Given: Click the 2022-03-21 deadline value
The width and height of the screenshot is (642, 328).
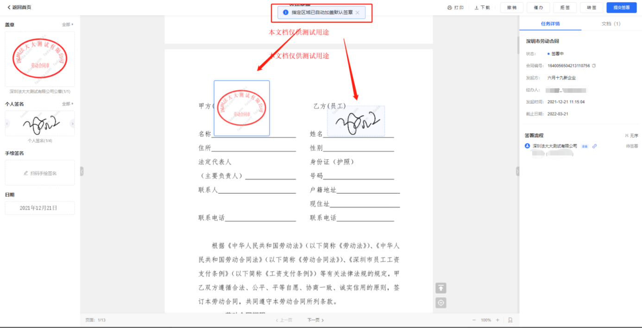Looking at the screenshot, I should pos(558,114).
